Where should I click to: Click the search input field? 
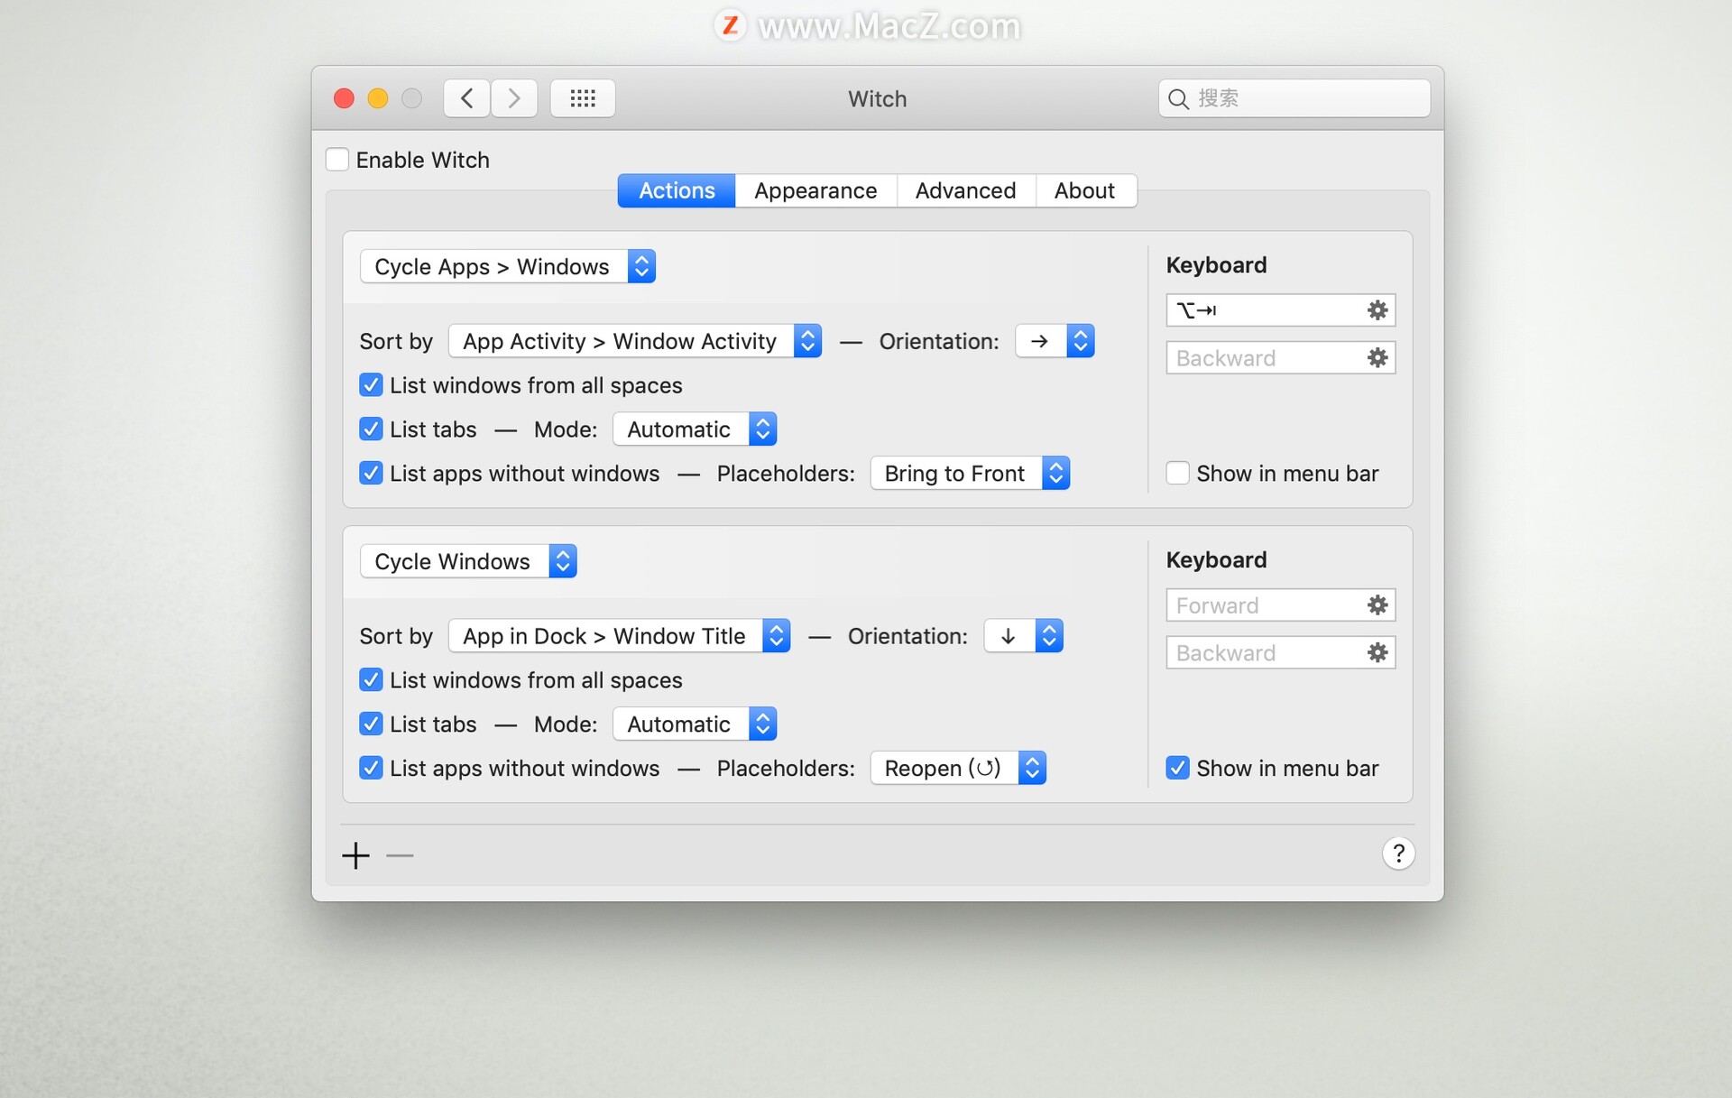coord(1294,98)
